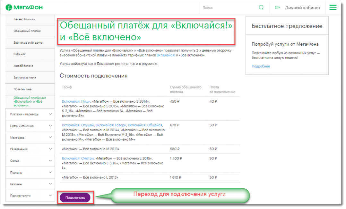The width and height of the screenshot is (346, 209).
Task: Open the Включайся! Смотри tariff link
Action: click(x=78, y=159)
